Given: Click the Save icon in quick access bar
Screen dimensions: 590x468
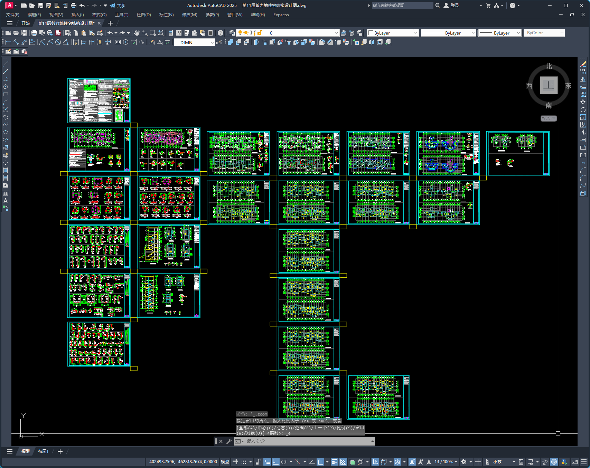Looking at the screenshot, I should 40,6.
